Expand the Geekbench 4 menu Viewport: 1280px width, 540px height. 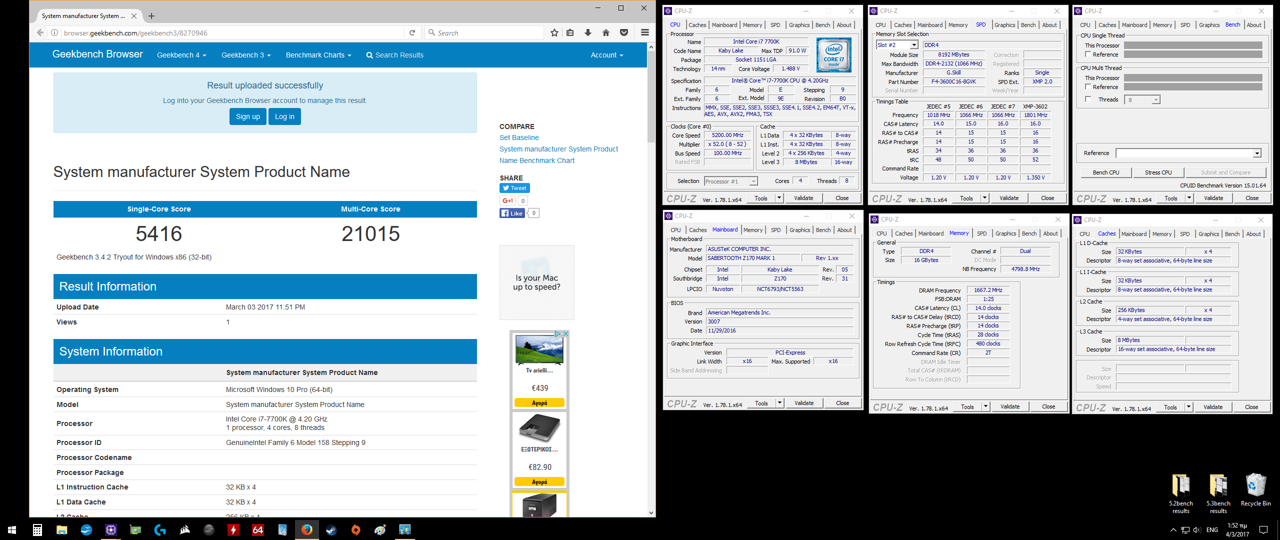pos(181,55)
